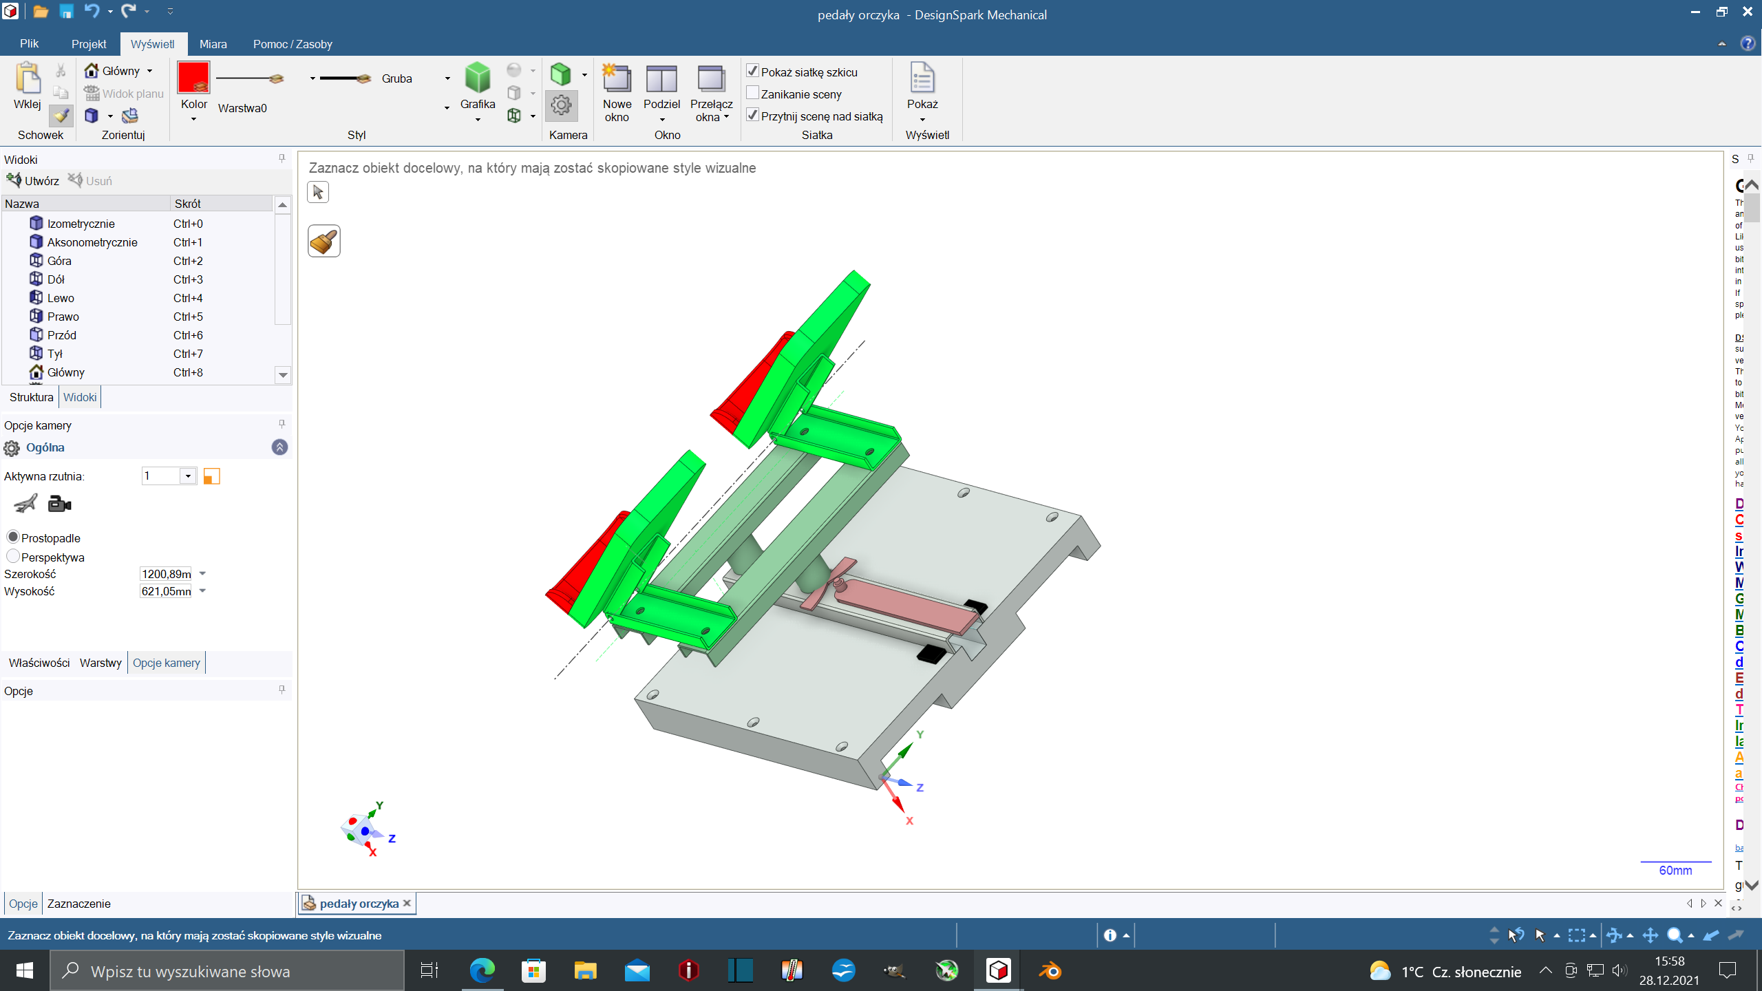Click the Grafika green cube icon
This screenshot has width=1762, height=991.
pos(477,78)
